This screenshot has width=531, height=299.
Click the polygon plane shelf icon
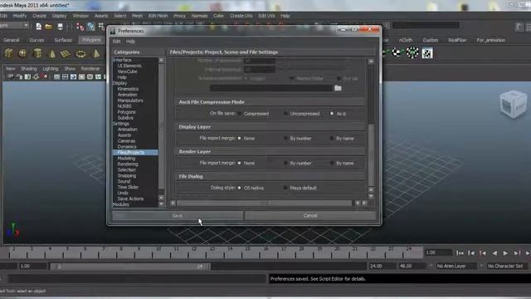[66, 53]
